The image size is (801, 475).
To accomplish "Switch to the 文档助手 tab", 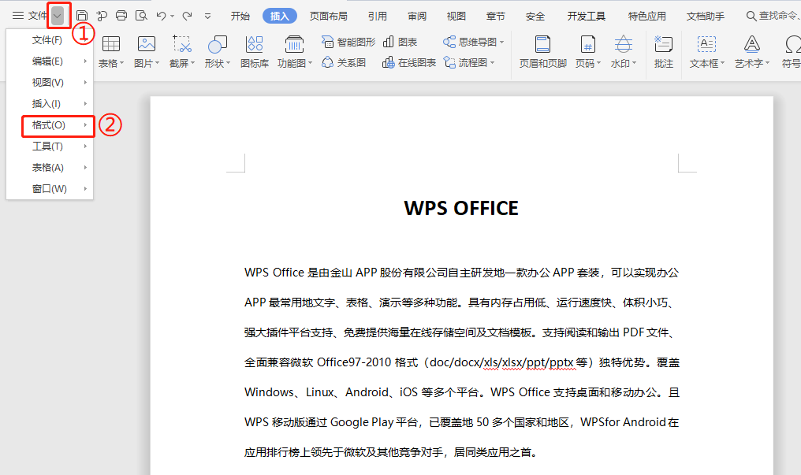I will tap(706, 17).
